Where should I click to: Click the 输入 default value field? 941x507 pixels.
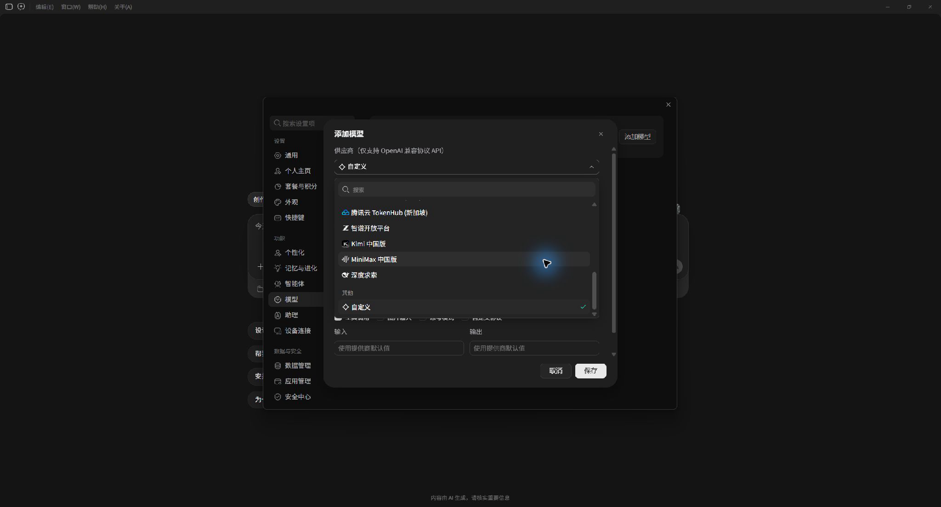coord(399,348)
